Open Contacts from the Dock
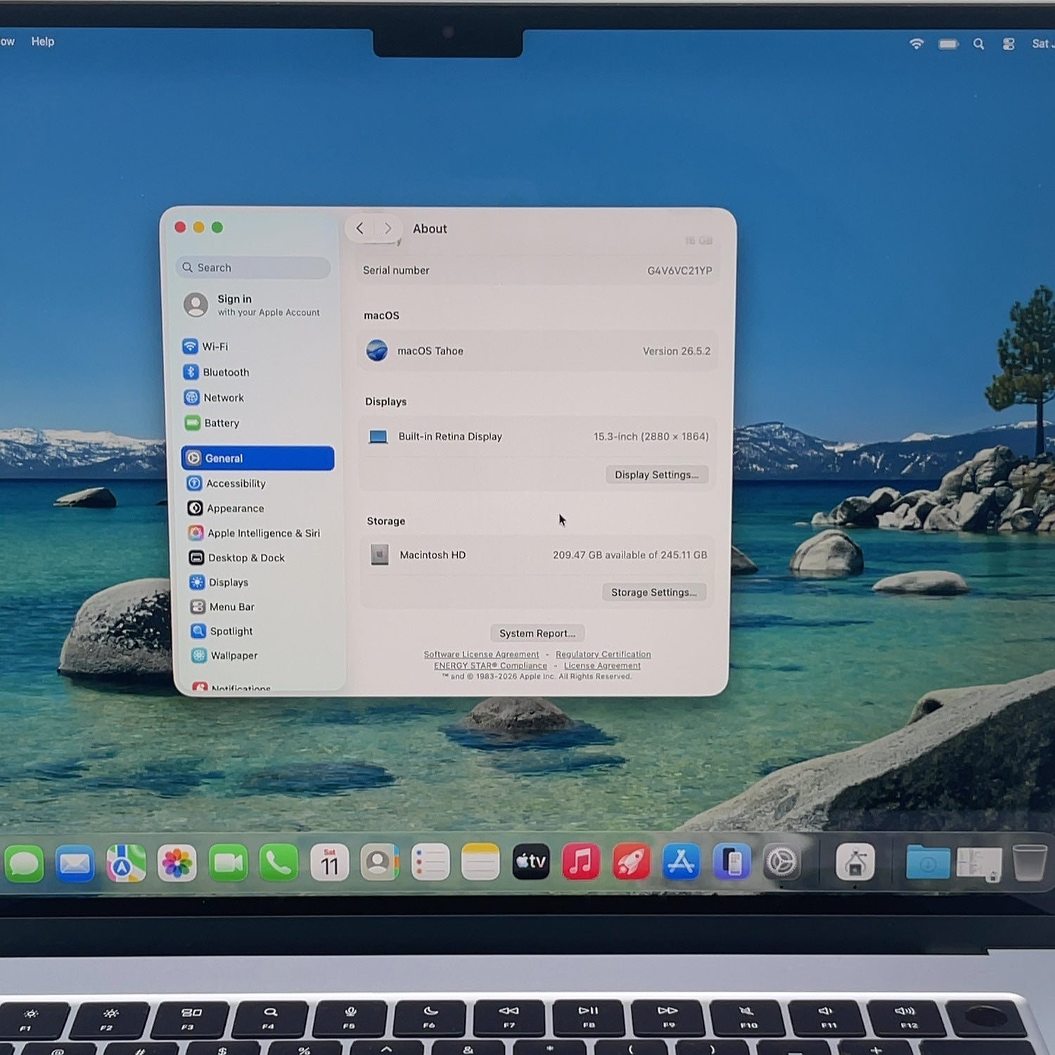Viewport: 1055px width, 1055px height. point(380,862)
